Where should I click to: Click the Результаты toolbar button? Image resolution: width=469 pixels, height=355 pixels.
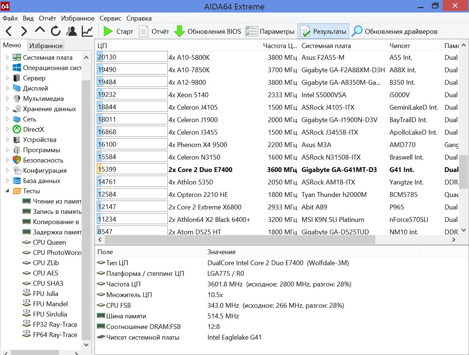tap(323, 32)
